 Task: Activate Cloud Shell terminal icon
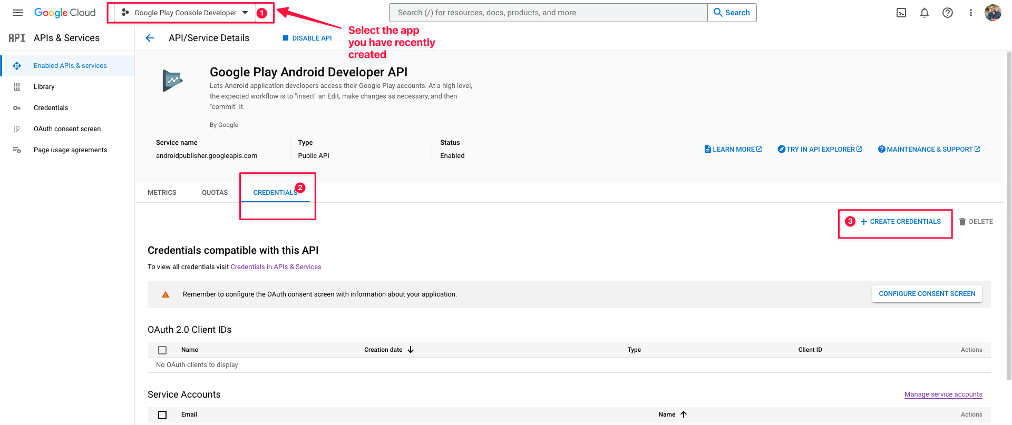click(x=901, y=13)
